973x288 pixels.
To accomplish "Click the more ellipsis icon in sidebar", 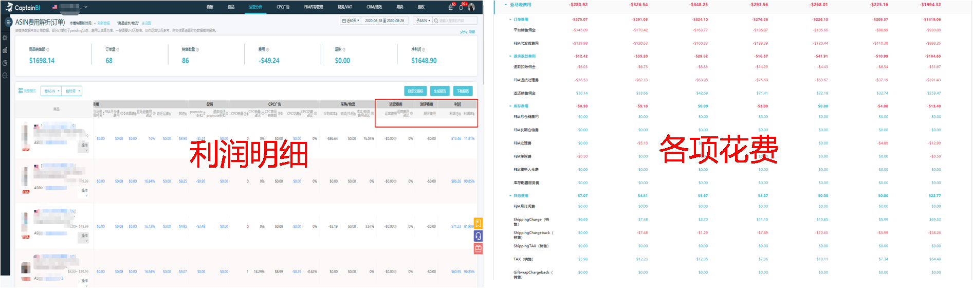I will 5,76.
